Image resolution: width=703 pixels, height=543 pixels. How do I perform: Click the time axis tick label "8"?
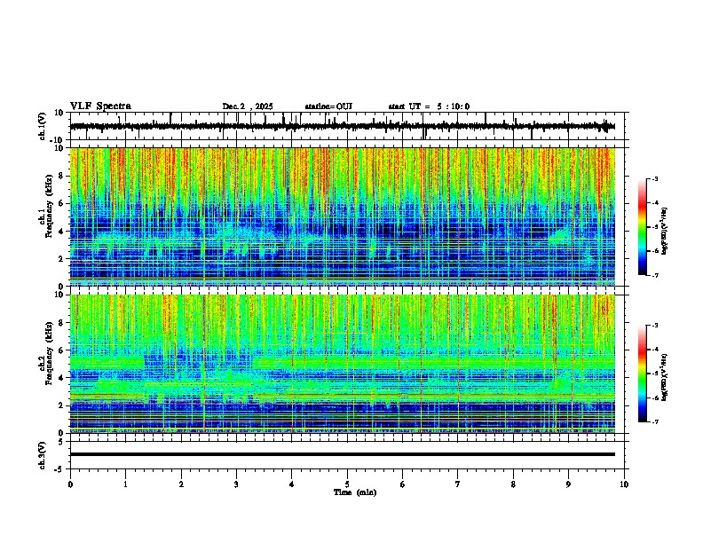(513, 484)
